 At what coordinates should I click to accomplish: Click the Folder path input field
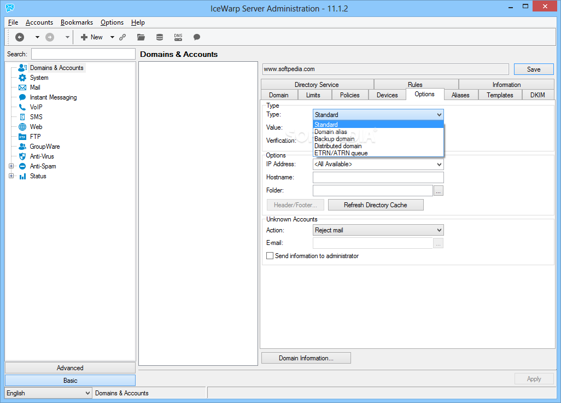[373, 191]
